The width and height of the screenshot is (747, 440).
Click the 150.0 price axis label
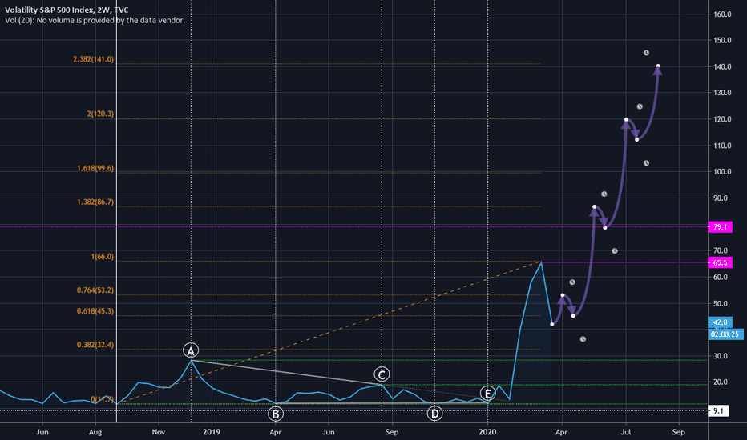pos(722,41)
